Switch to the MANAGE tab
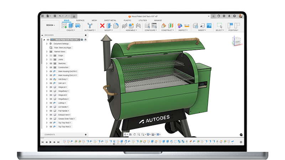This screenshot has height=160, width=285. [158, 21]
